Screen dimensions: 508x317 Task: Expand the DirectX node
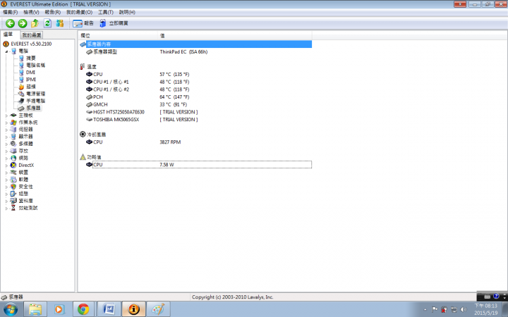[6, 166]
